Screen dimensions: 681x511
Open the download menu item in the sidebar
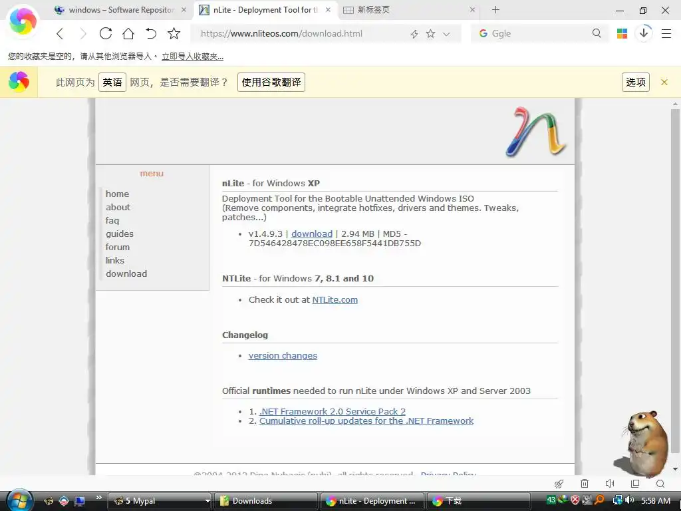[x=126, y=273]
